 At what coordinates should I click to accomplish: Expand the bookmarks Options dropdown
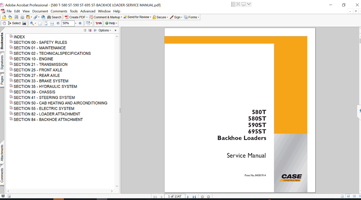point(105,30)
